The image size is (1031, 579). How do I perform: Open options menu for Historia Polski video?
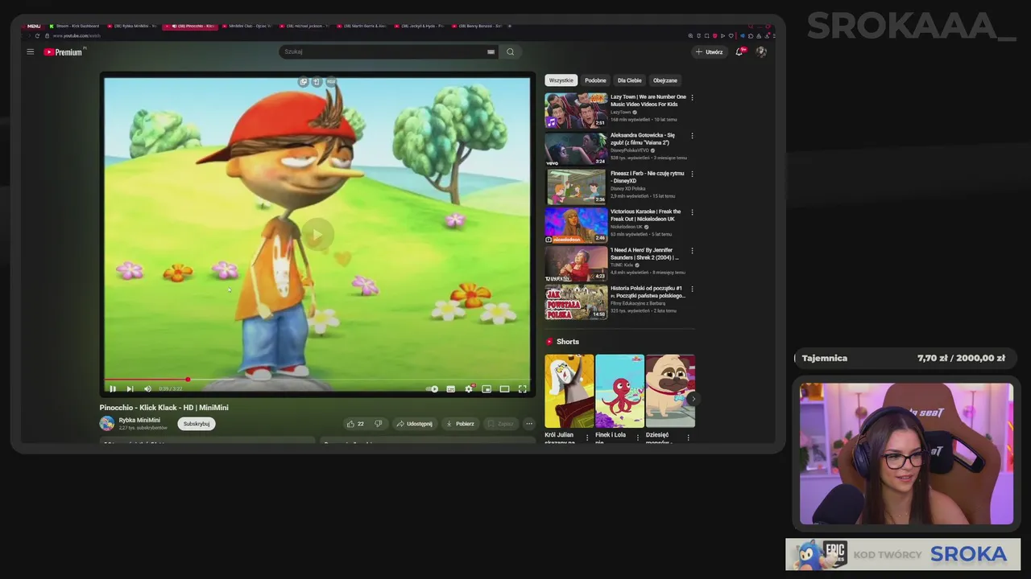tap(692, 289)
